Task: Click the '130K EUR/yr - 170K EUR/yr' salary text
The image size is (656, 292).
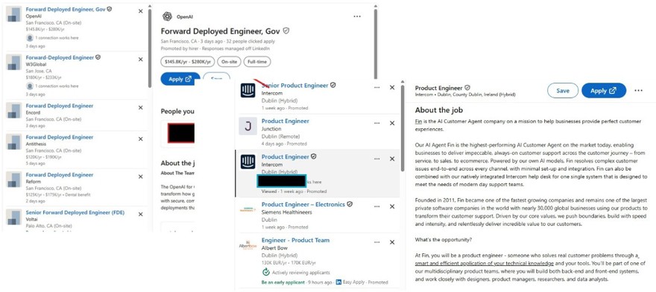Action: pyautogui.click(x=288, y=263)
